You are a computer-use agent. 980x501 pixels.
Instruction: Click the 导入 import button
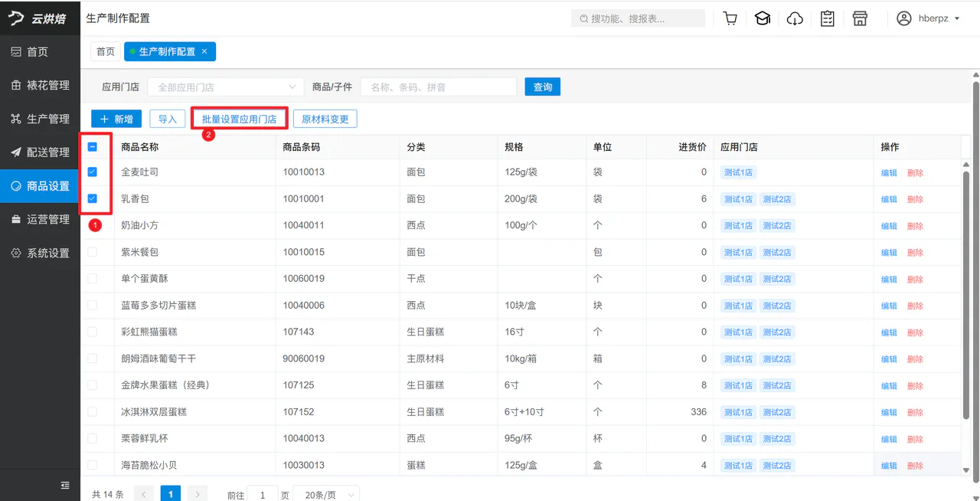coord(168,119)
